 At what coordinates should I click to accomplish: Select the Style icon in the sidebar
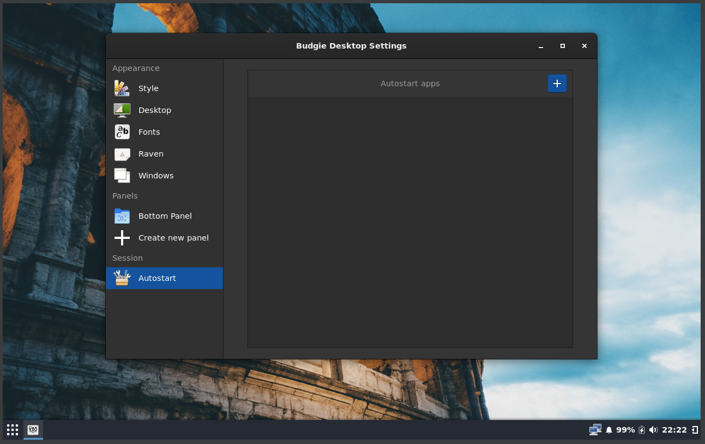coord(122,88)
